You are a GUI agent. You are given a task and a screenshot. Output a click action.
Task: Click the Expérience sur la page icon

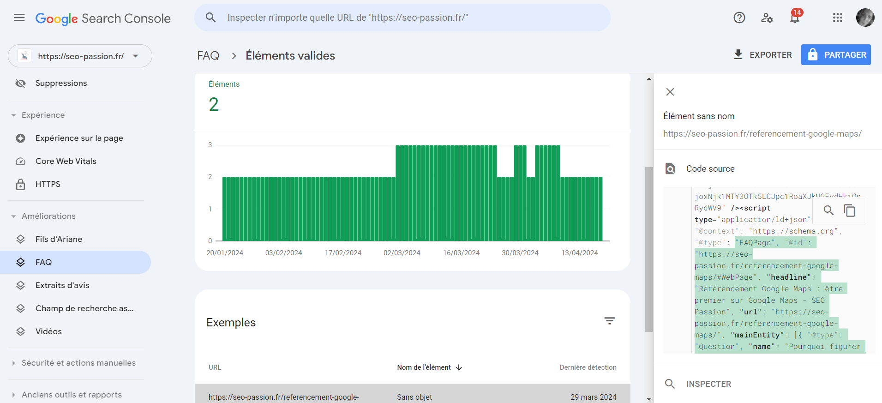click(x=20, y=138)
